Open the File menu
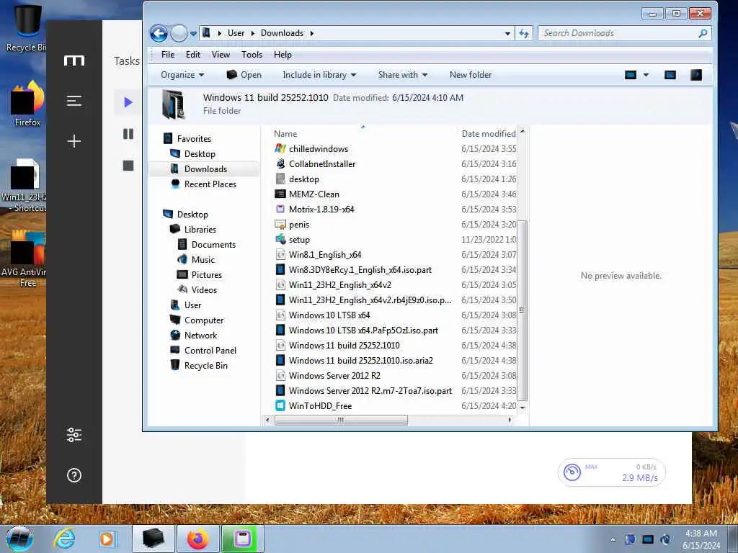Image resolution: width=738 pixels, height=553 pixels. click(x=167, y=55)
